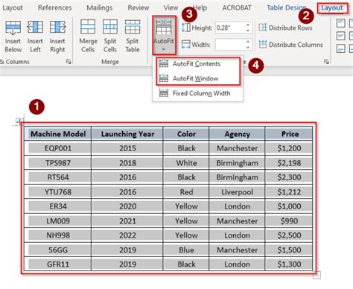Switch to the Table Design tab
This screenshot has height=289, width=353.
click(x=286, y=8)
